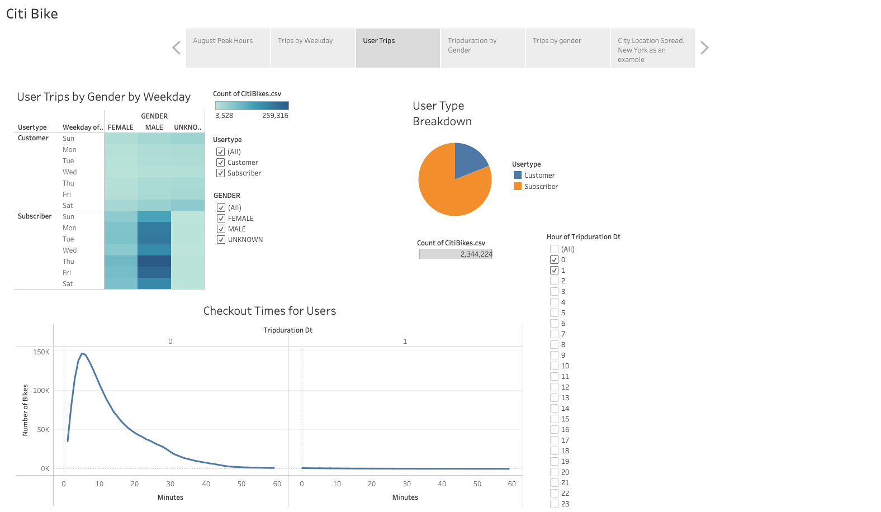The width and height of the screenshot is (881, 512).
Task: Click the MALE column header
Action: (154, 127)
